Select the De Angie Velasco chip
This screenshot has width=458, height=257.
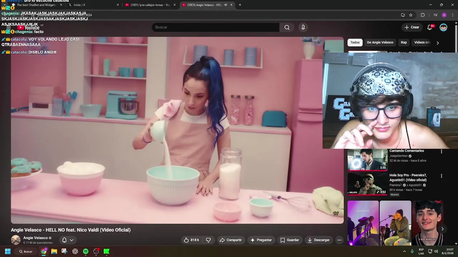point(380,42)
